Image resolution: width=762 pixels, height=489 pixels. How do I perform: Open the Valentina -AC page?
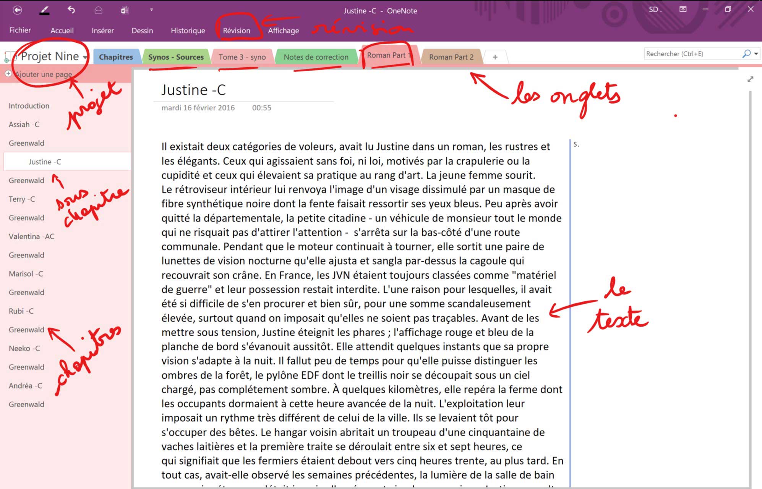(31, 236)
